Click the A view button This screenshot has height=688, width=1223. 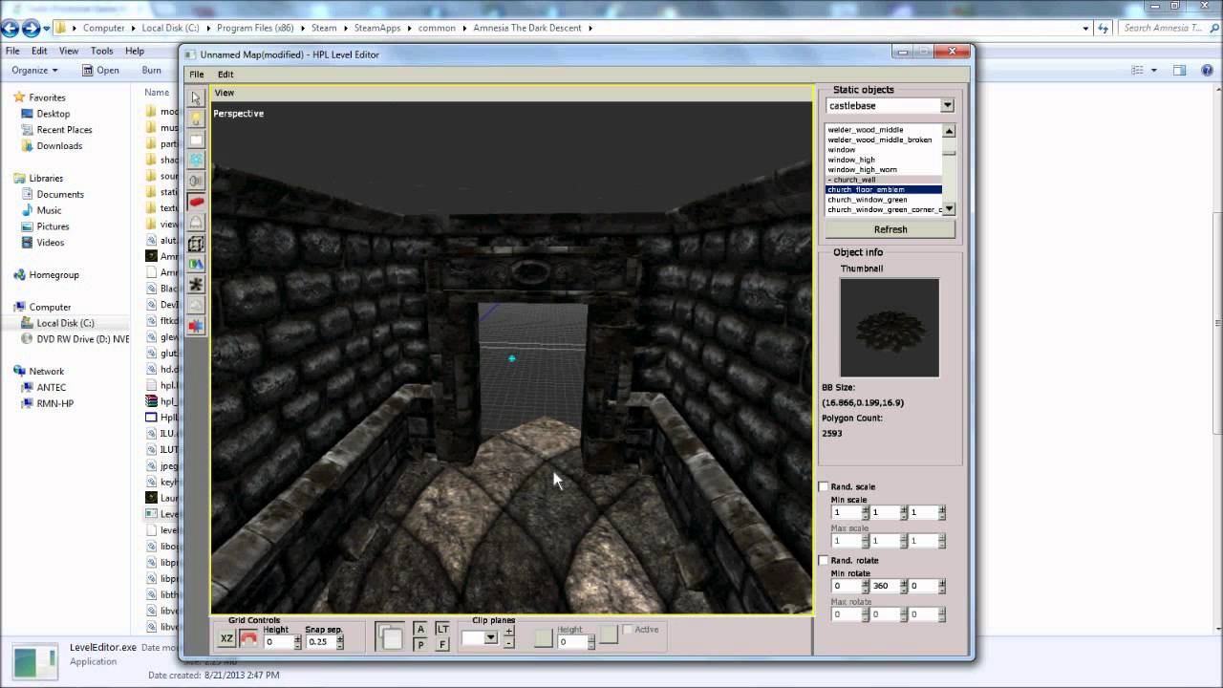420,629
